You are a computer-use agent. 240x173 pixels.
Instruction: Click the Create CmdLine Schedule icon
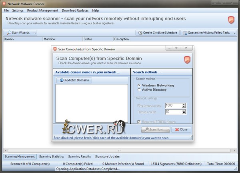(140, 33)
